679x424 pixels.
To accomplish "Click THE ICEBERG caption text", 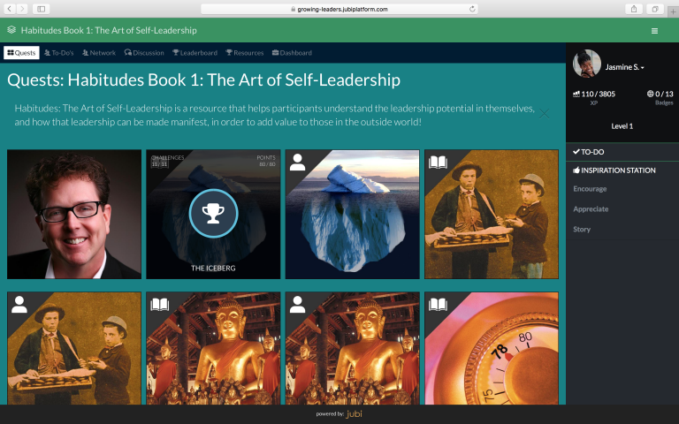I will pos(213,269).
